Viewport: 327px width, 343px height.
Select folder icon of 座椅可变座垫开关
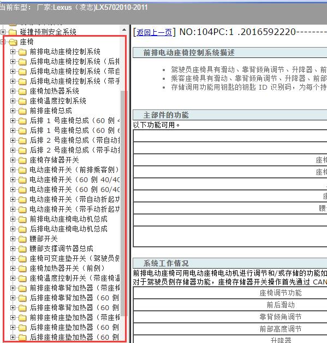[22, 259]
